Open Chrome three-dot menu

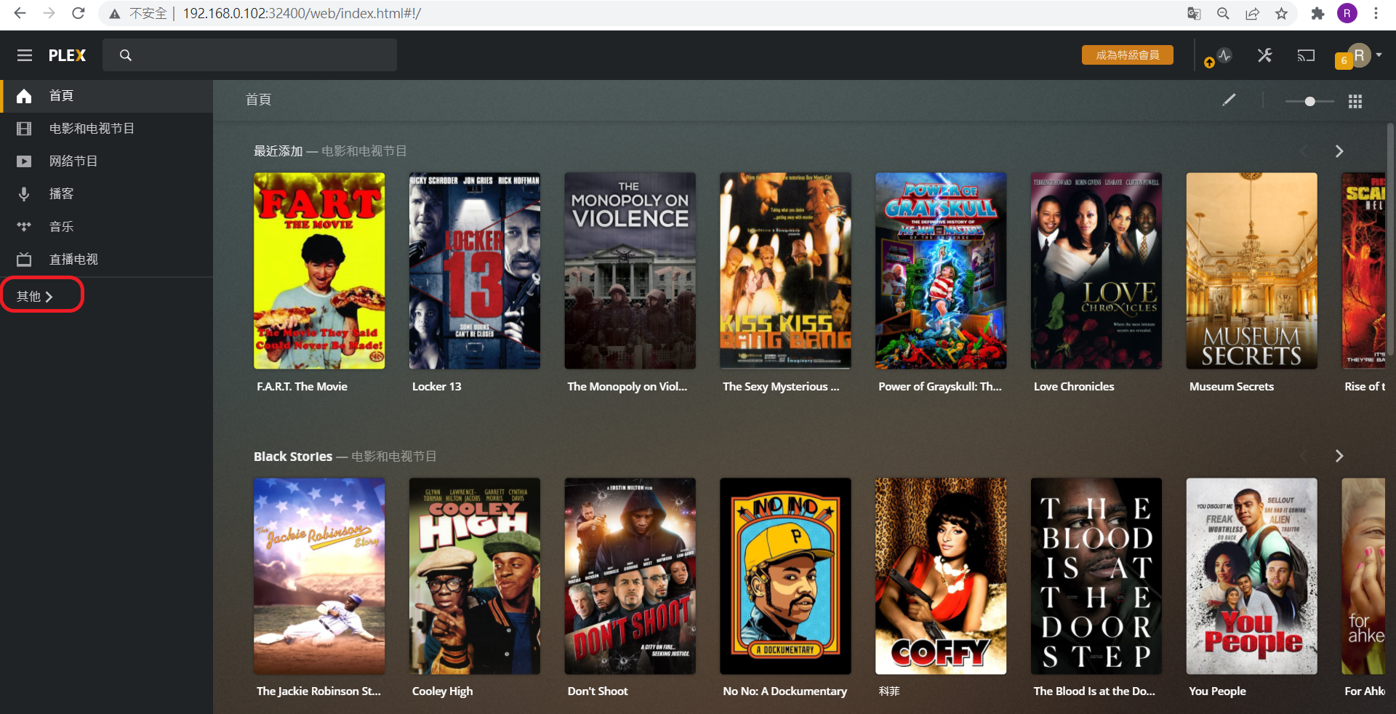pyautogui.click(x=1376, y=13)
